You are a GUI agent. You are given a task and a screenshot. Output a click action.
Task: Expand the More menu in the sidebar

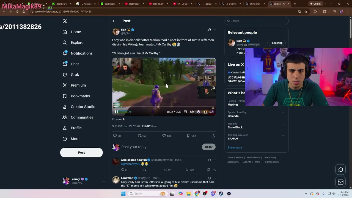pos(71,139)
